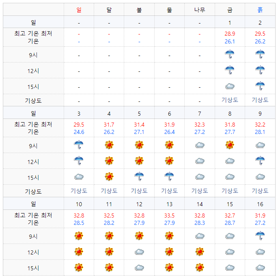Open the 기상도 link for day 6
278x276 pixels.
click(x=169, y=191)
